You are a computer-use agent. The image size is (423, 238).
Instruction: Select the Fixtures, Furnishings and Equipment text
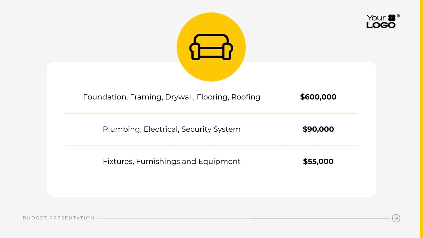click(172, 161)
